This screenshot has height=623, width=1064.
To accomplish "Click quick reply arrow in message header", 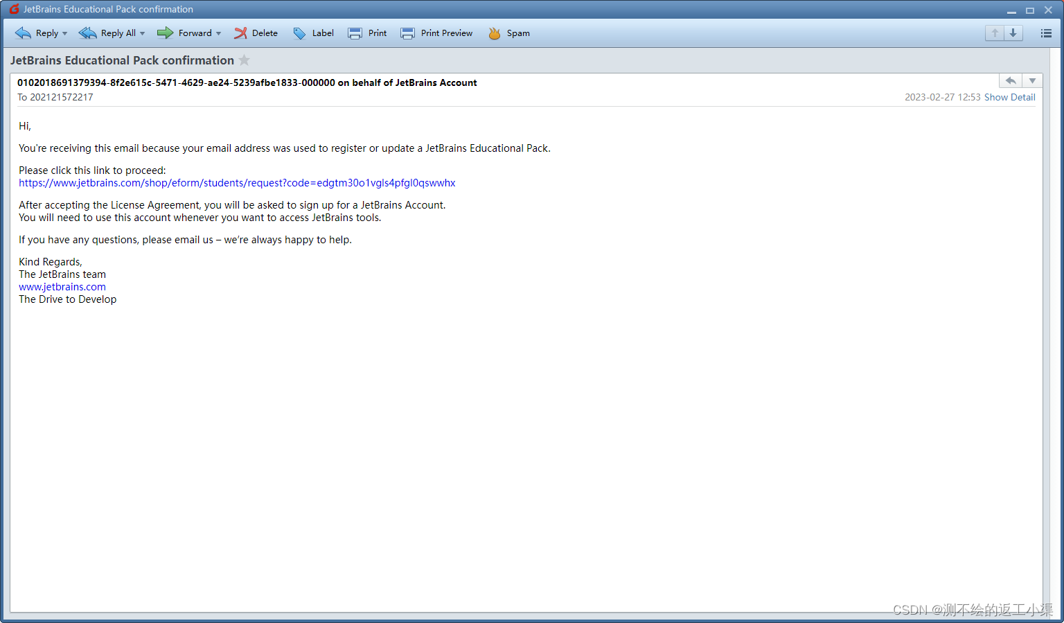I will (1011, 81).
